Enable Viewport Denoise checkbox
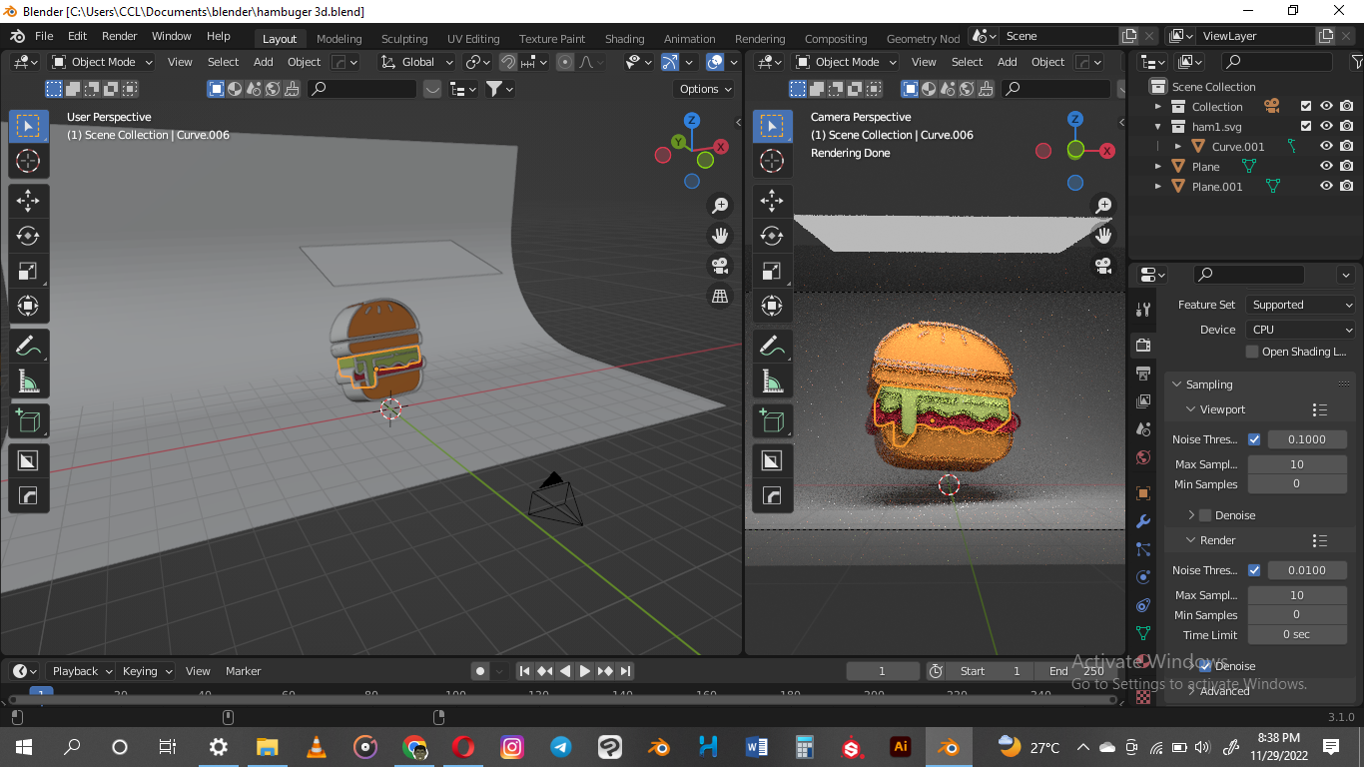Viewport: 1364px width, 767px height. click(1205, 515)
